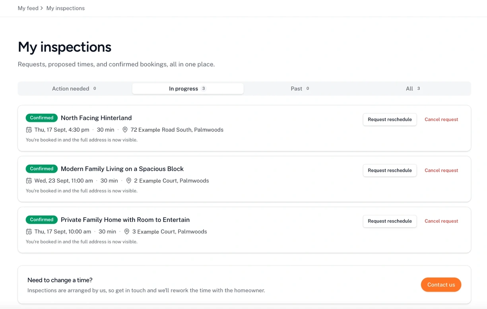The height and width of the screenshot is (309, 487).
Task: Request reschedule for Modern Family Living
Action: click(390, 170)
